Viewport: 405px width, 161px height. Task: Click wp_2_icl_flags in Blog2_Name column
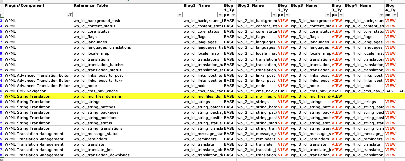251,37
